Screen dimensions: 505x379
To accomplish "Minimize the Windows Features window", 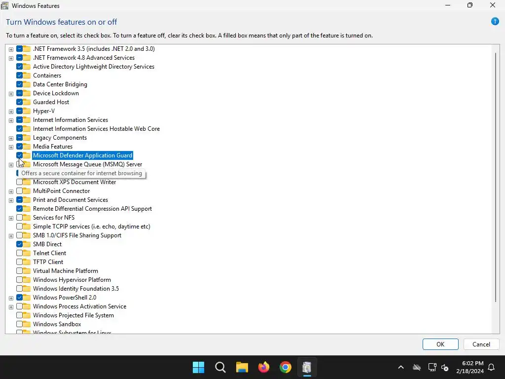I will tap(448, 5).
